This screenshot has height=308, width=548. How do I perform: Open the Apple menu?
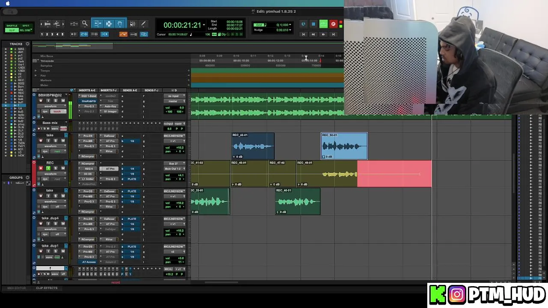click(7, 3)
